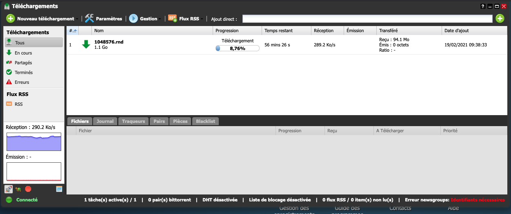Click the Réception : 290.2 Ko/s label
511x214 pixels.
tap(30, 127)
